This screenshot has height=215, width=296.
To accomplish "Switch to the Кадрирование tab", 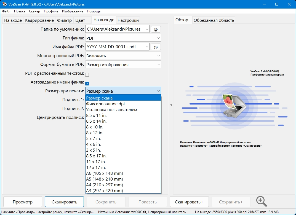I will point(39,20).
